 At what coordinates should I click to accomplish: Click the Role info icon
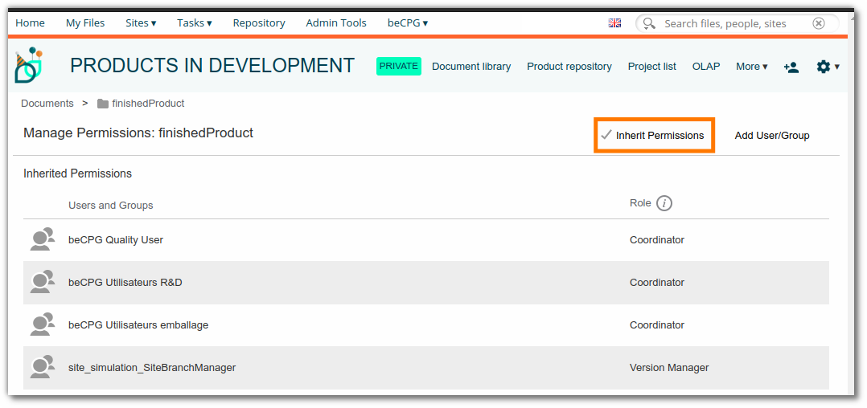point(664,204)
